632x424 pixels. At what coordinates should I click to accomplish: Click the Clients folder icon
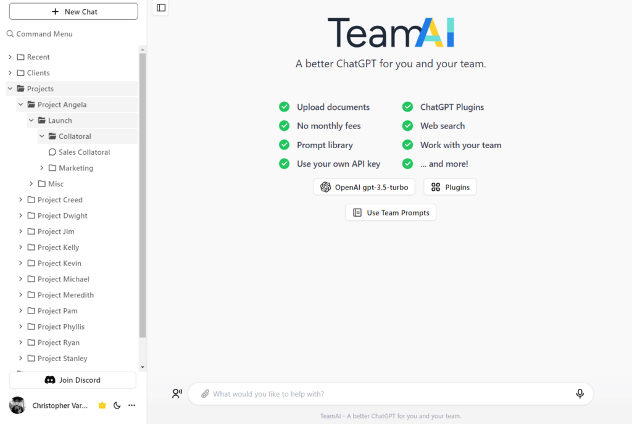tap(20, 73)
